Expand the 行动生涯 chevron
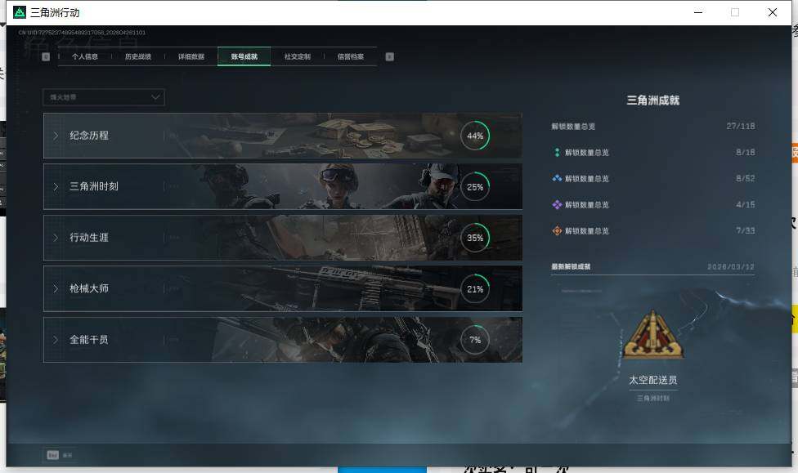The height and width of the screenshot is (473, 798). pos(56,238)
